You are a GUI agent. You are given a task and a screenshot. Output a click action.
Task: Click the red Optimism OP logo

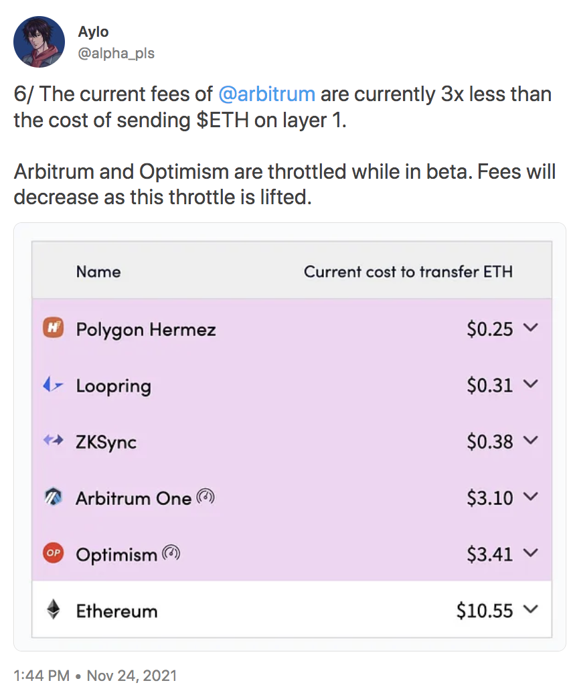point(53,553)
